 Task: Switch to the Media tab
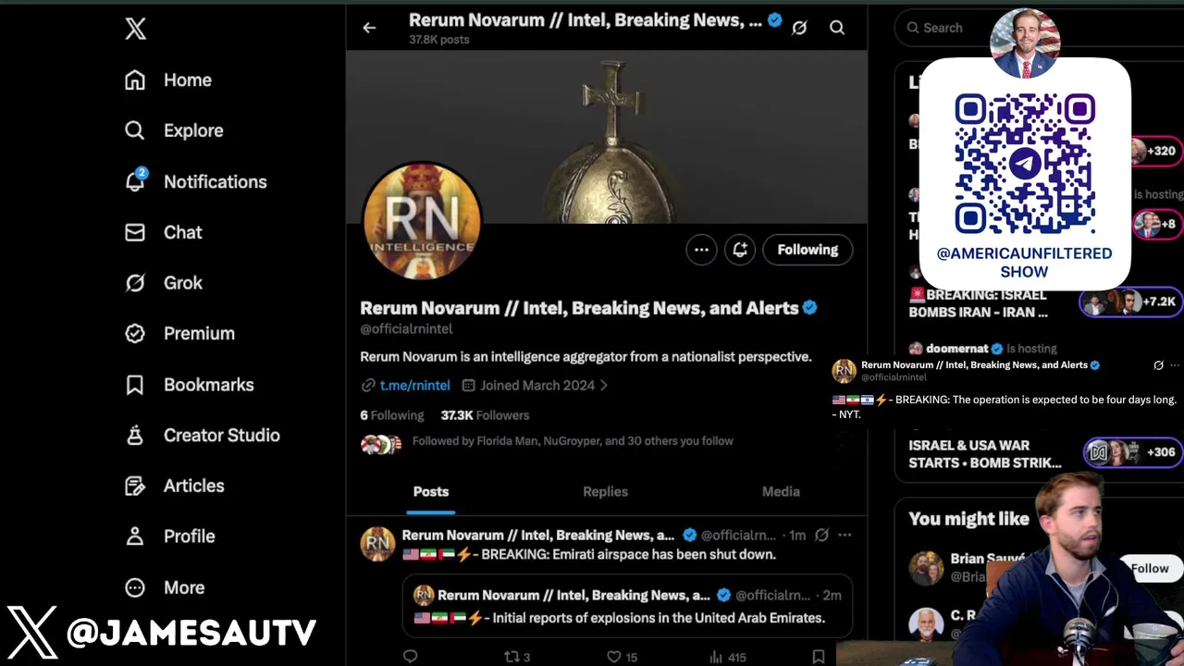(x=781, y=492)
